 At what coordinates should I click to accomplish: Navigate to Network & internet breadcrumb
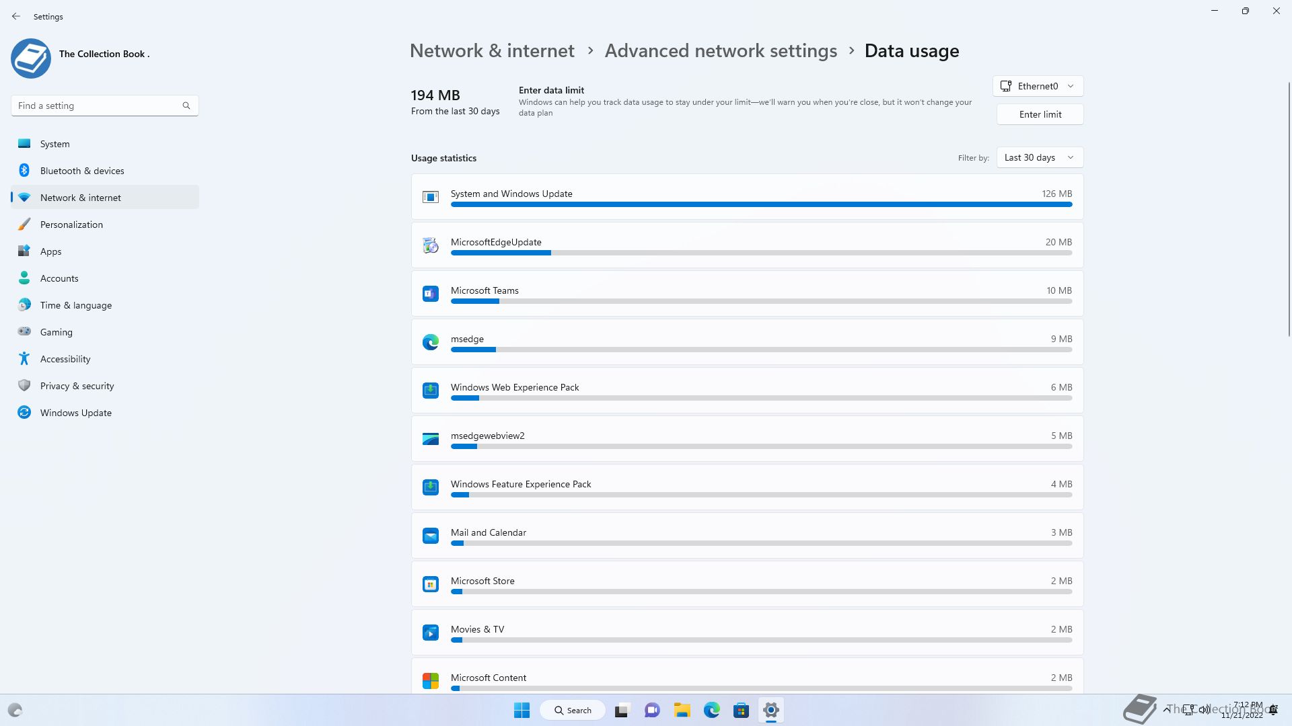[x=492, y=51]
